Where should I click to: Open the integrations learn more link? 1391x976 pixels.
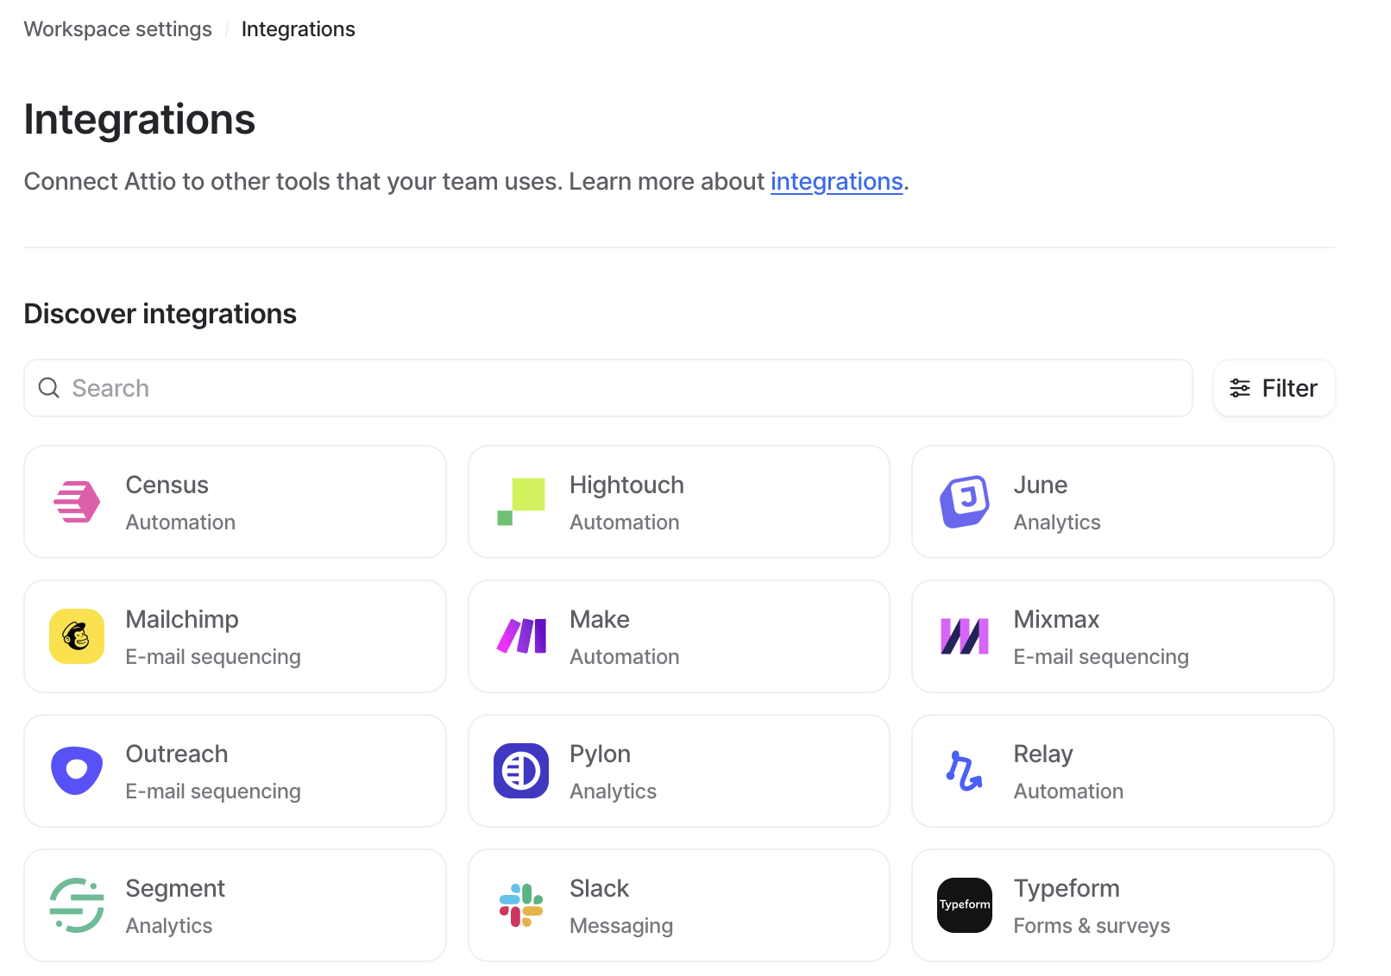[835, 181]
